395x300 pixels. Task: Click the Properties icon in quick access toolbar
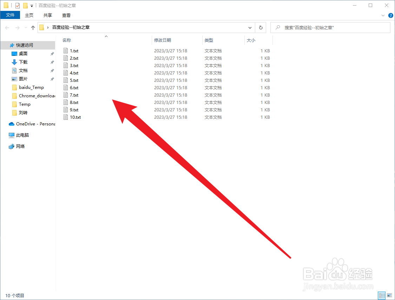pos(17,5)
